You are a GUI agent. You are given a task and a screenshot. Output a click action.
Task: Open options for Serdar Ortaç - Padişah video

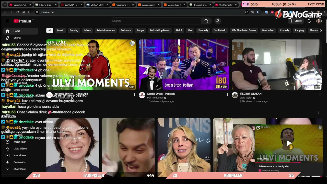pyautogui.click(x=227, y=94)
